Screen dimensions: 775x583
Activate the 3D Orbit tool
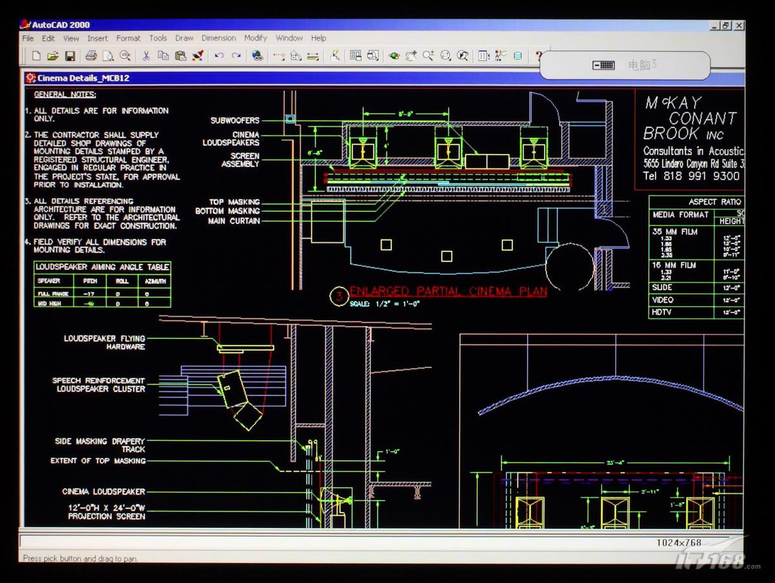click(x=394, y=56)
